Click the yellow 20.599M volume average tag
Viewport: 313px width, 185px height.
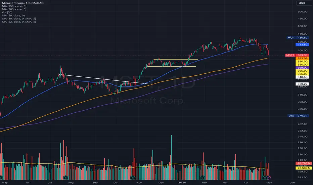(x=304, y=168)
